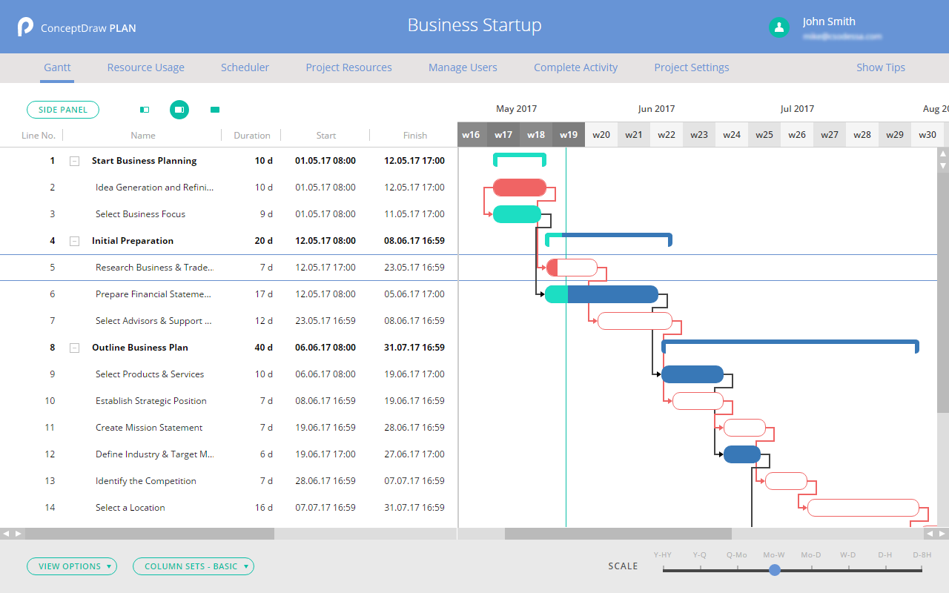The image size is (949, 593).
Task: Click the w25 week header
Action: (764, 135)
